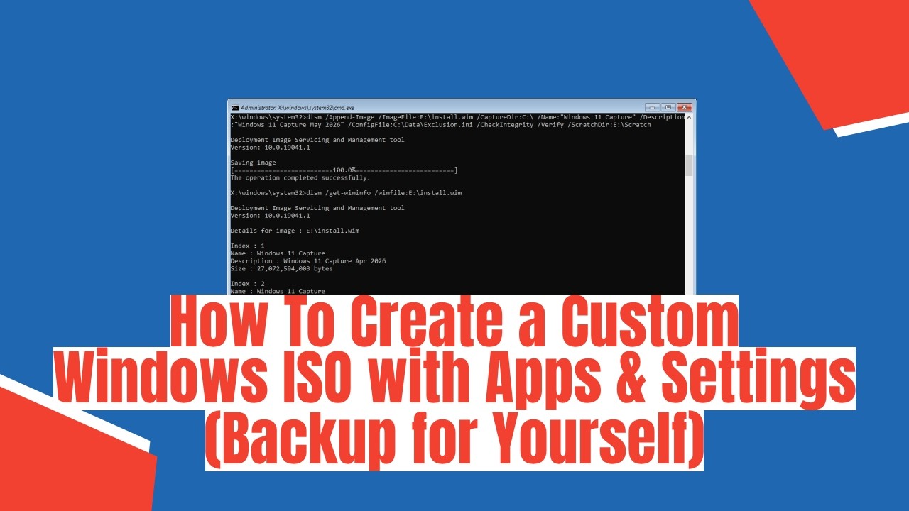Viewport: 909px width, 511px height.
Task: Click the Name line below 'Index : 1'
Action: [x=278, y=253]
